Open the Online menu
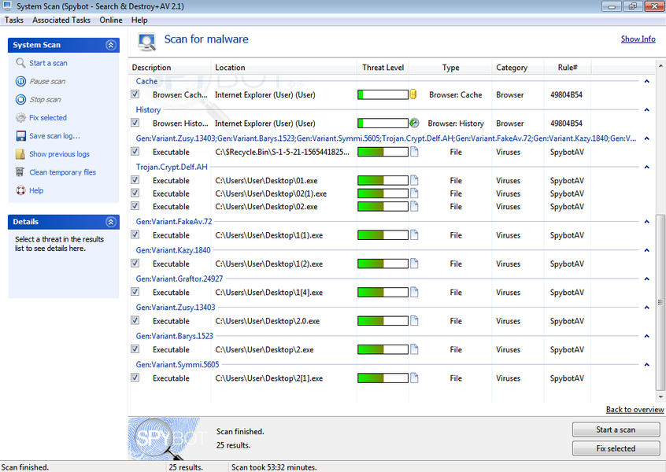 tap(111, 20)
